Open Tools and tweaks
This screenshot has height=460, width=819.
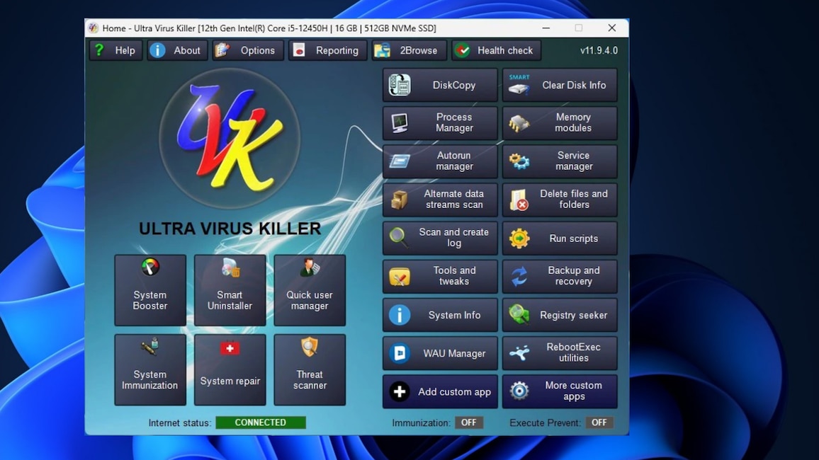click(440, 277)
